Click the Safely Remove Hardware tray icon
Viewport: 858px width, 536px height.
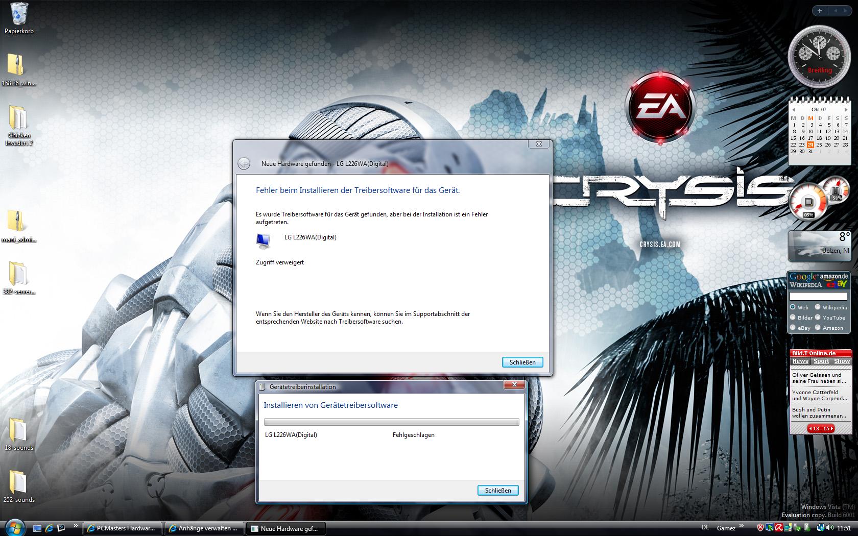coord(797,528)
